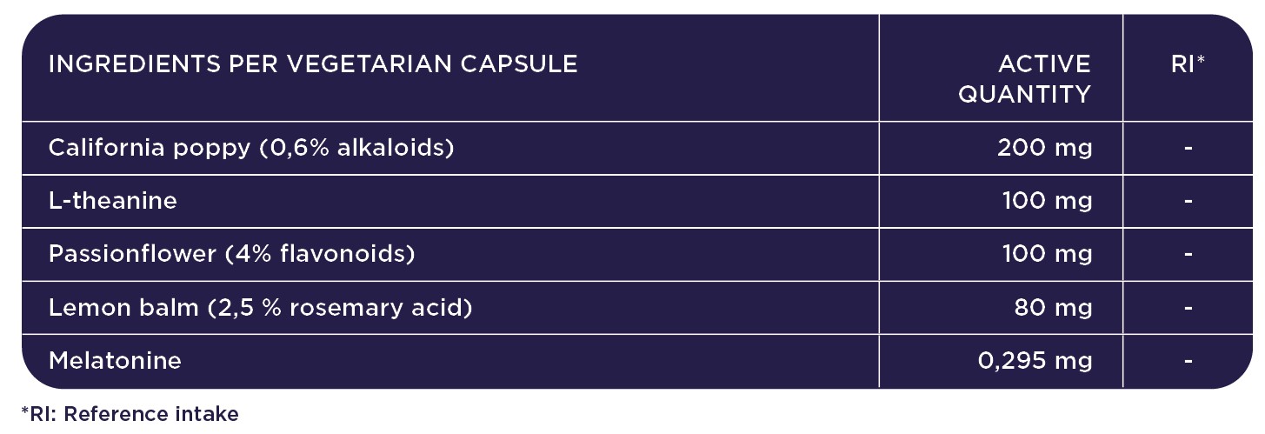
Task: Click the Passionflower (4% flavonoids) label
Action: pyautogui.click(x=232, y=254)
